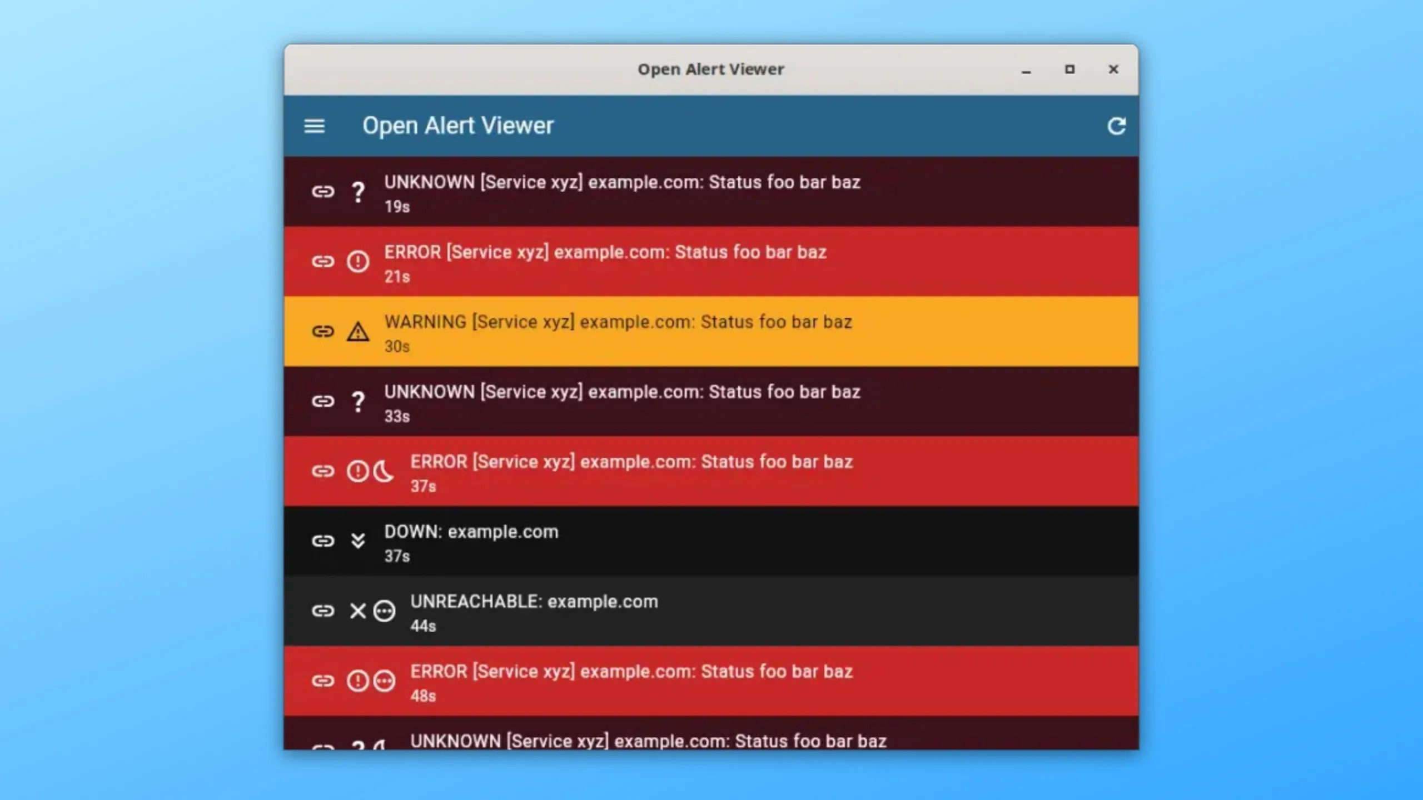Click the warning triangle icon
The height and width of the screenshot is (800, 1423).
tap(357, 332)
